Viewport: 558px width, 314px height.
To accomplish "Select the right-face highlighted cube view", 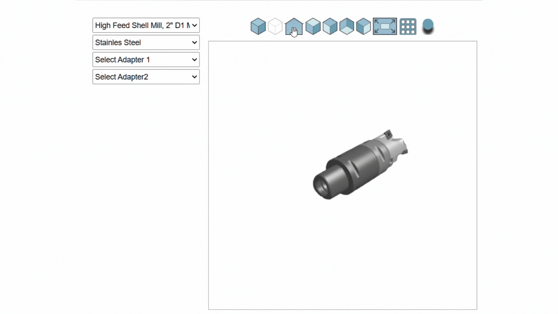I will click(x=364, y=26).
